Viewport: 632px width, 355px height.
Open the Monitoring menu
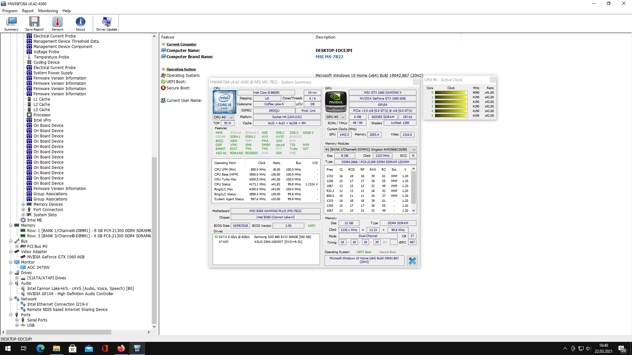48,11
